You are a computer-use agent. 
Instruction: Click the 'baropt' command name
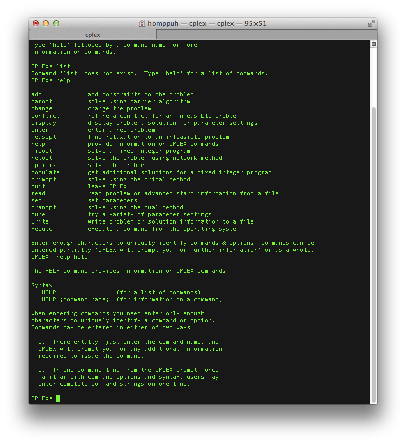(x=42, y=101)
